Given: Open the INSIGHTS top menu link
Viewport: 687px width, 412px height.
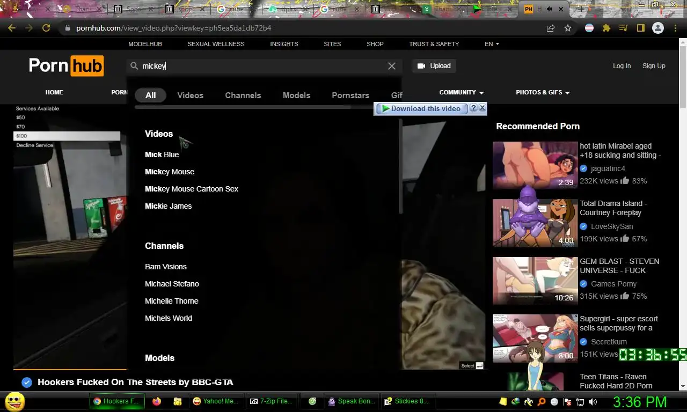Looking at the screenshot, I should (284, 44).
